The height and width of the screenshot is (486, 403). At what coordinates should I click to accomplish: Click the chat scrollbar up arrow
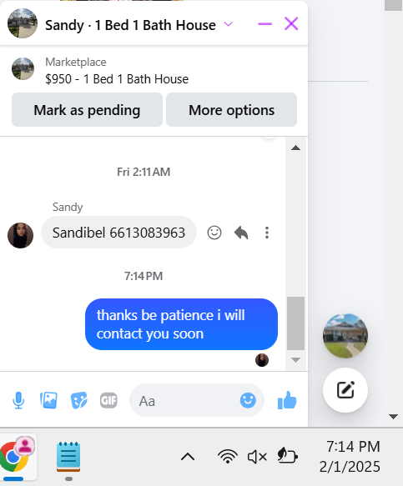click(295, 148)
